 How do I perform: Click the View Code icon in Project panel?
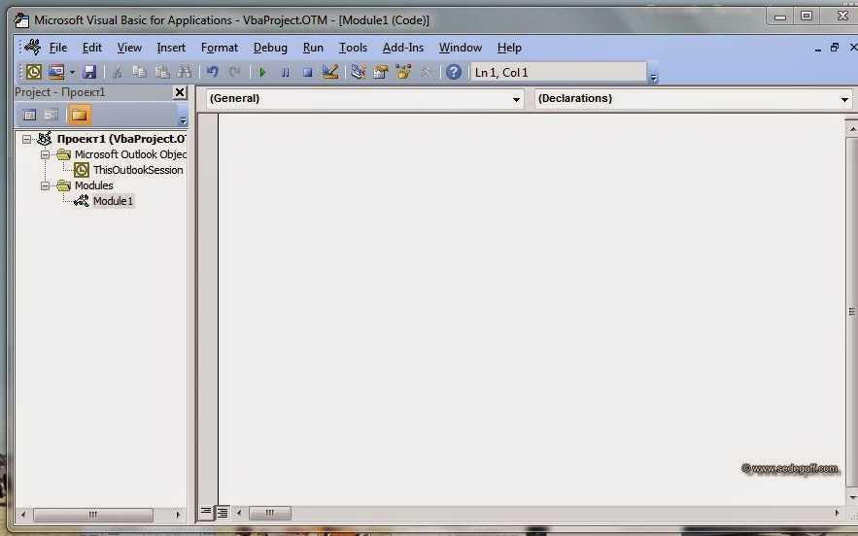coord(29,115)
